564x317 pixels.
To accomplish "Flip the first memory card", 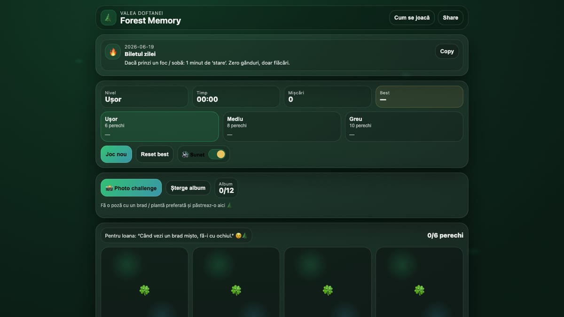I will pos(144,282).
